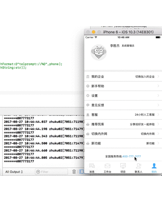Click 分享给好友一起体验 text
Image resolution: width=162 pixels, height=202 pixels.
pyautogui.click(x=142, y=124)
